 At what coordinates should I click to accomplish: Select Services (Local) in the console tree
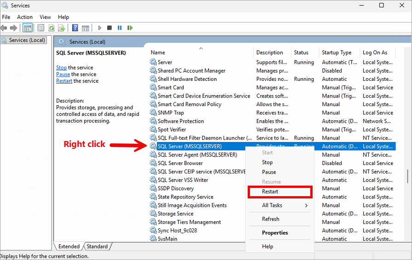[x=27, y=40]
